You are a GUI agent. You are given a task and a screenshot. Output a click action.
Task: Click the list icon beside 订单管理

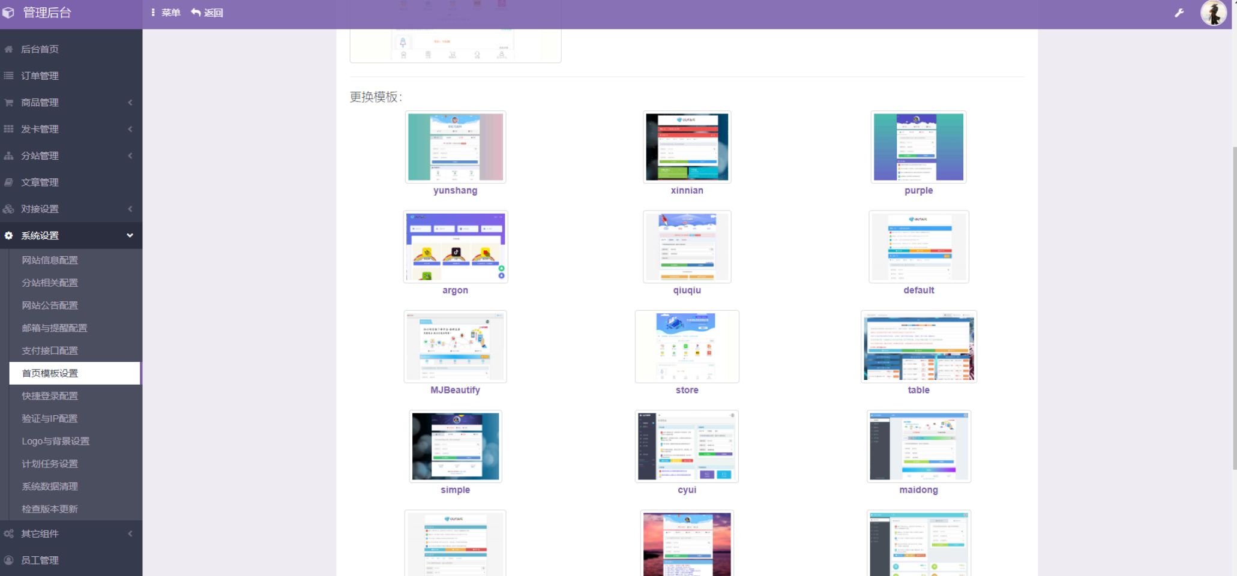pyautogui.click(x=8, y=76)
